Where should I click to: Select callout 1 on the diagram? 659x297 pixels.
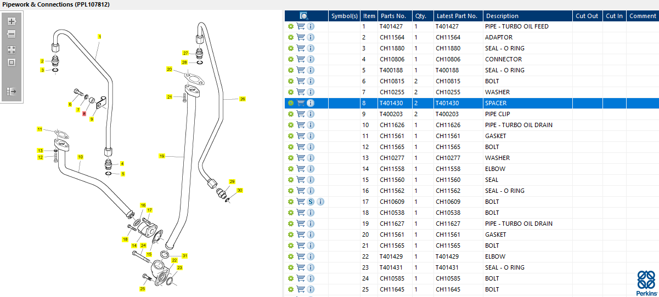[99, 37]
